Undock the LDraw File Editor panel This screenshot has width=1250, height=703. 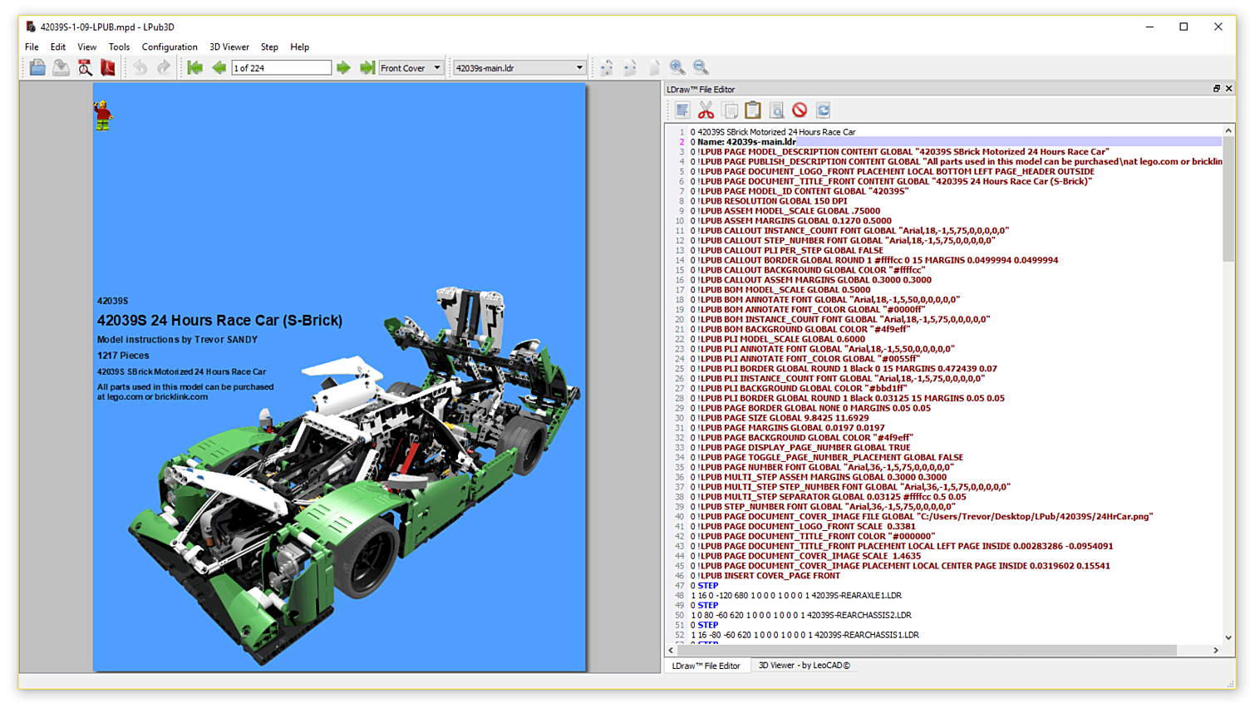pos(1216,89)
